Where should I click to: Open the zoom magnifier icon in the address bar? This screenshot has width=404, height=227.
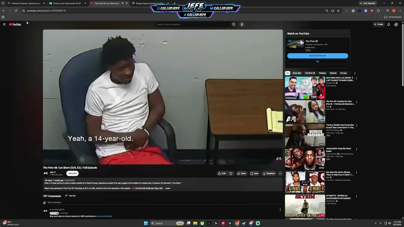327,11
